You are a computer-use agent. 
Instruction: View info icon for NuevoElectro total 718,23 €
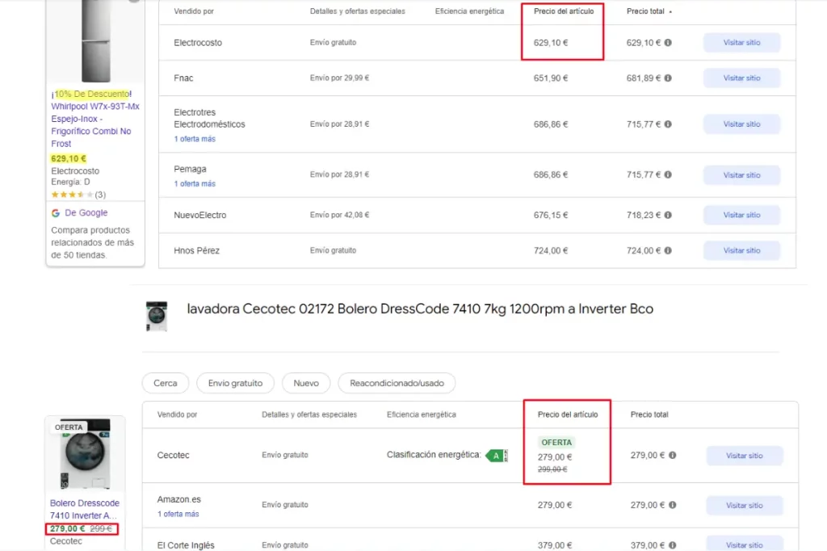point(668,215)
